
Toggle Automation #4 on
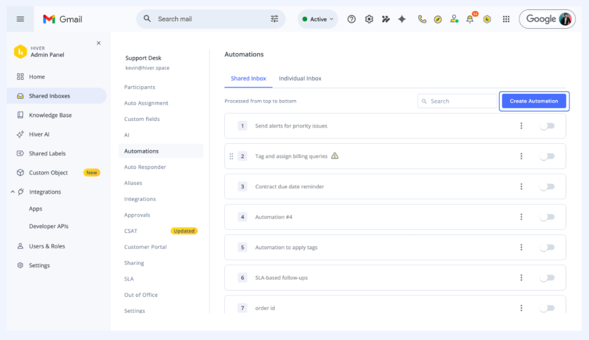(x=547, y=217)
